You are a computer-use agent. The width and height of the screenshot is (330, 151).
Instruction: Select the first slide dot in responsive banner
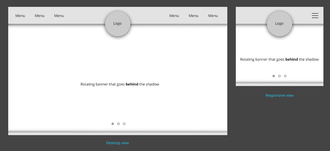coord(274,76)
